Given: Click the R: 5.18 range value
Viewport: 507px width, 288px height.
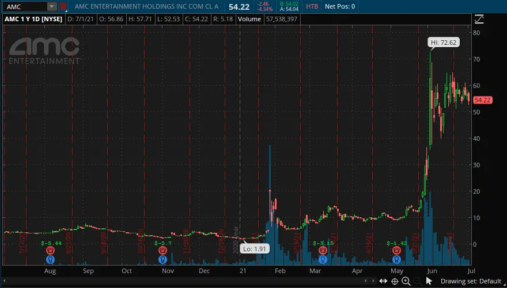Looking at the screenshot, I should pyautogui.click(x=223, y=19).
